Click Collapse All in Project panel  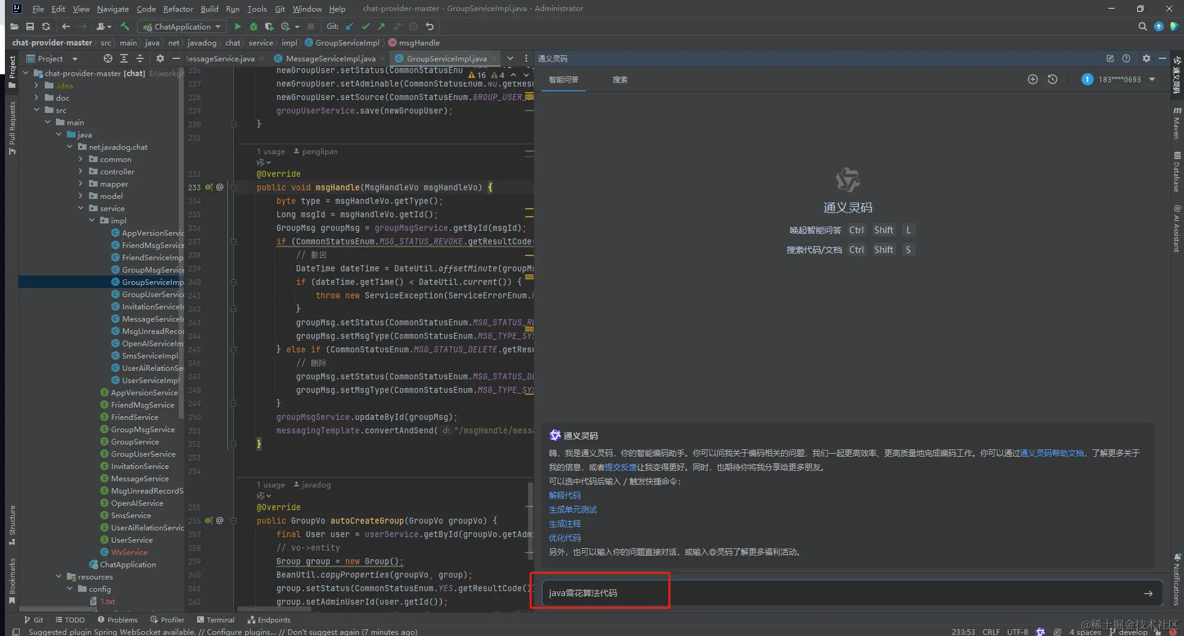tap(140, 58)
